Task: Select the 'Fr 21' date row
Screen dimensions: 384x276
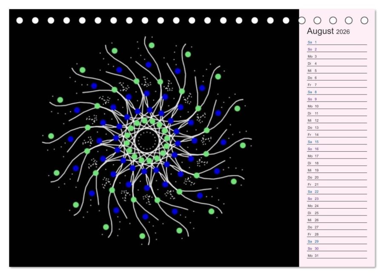Action: (337, 184)
